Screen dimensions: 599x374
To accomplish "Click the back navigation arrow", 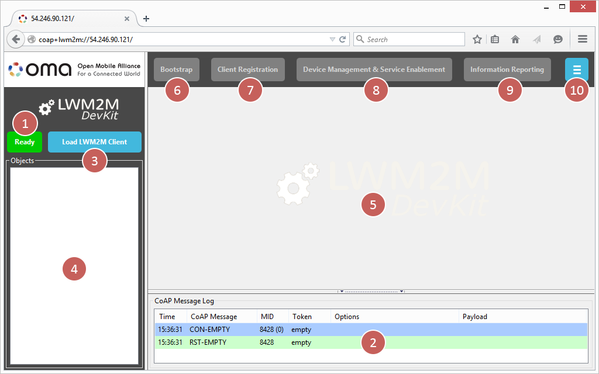I will [16, 39].
